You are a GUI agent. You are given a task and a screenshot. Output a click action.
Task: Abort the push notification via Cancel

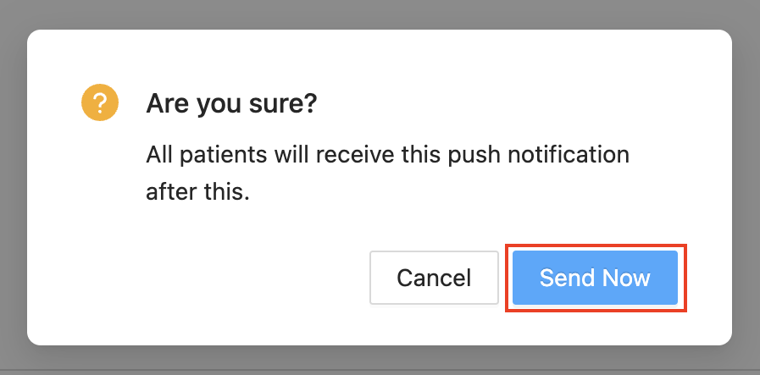[x=434, y=278]
